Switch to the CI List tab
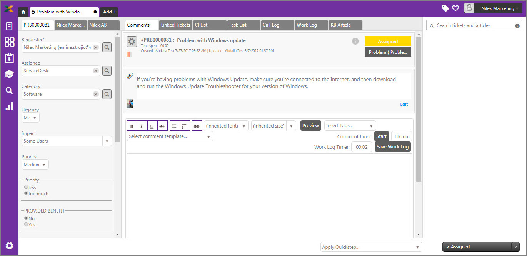Image resolution: width=527 pixels, height=256 pixels. pos(210,25)
